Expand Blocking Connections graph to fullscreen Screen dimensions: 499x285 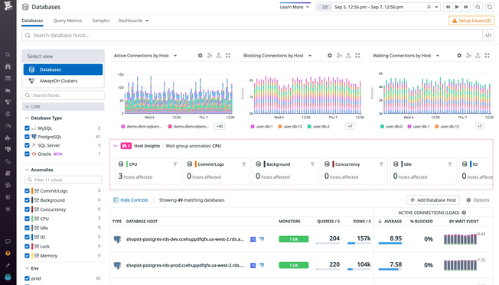click(x=357, y=56)
